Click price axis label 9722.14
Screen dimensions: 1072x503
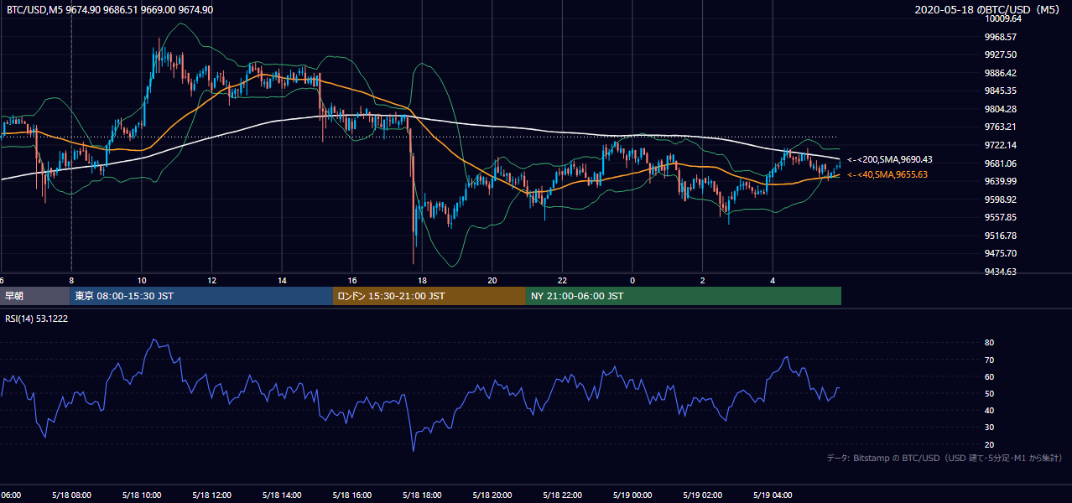tap(1001, 145)
